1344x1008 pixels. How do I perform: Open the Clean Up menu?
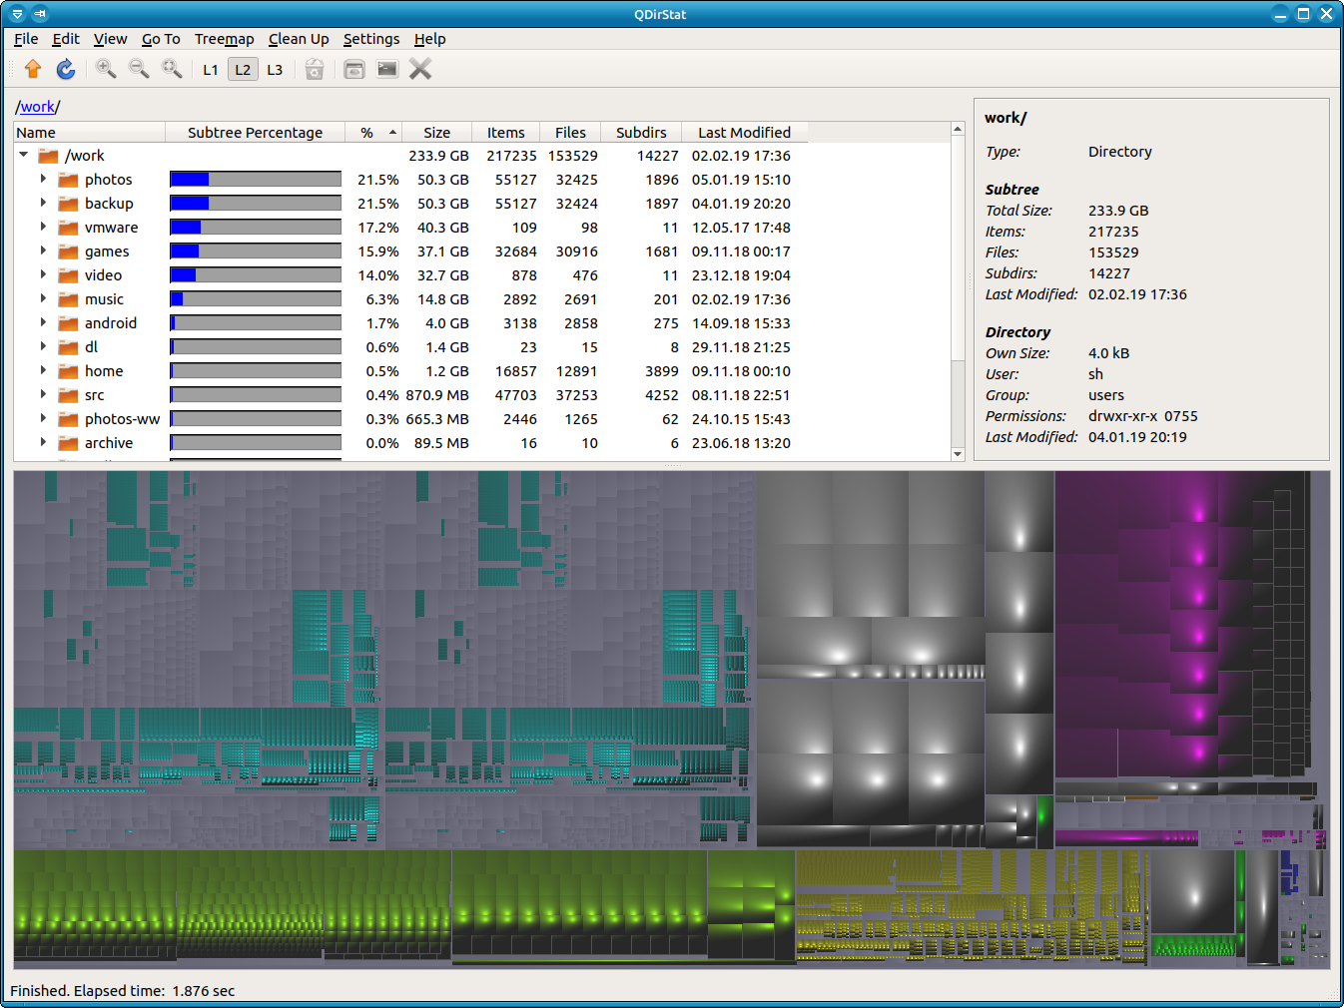(x=299, y=39)
